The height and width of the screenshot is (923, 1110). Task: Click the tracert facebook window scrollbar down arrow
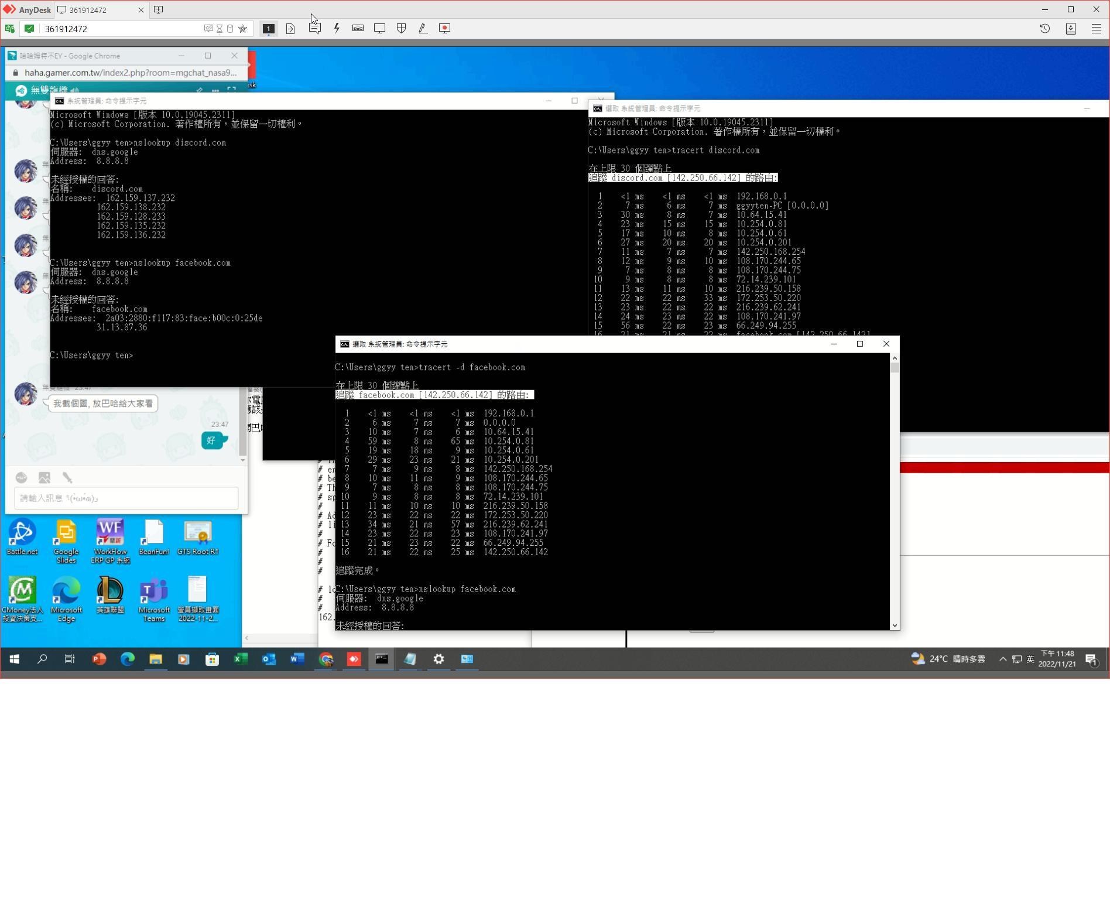[894, 625]
